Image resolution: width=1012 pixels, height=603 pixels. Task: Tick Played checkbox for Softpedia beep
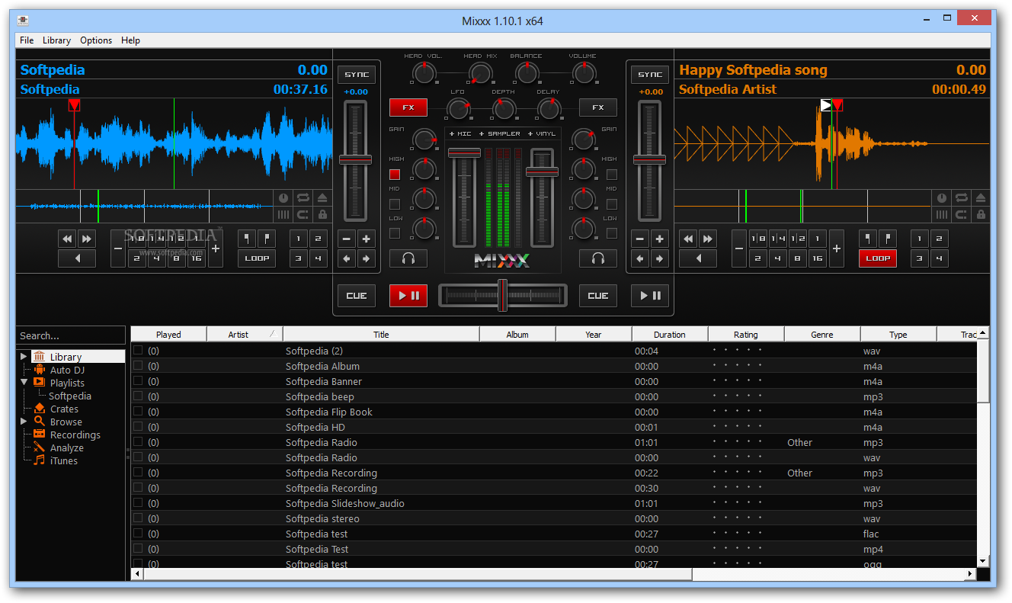coord(138,396)
